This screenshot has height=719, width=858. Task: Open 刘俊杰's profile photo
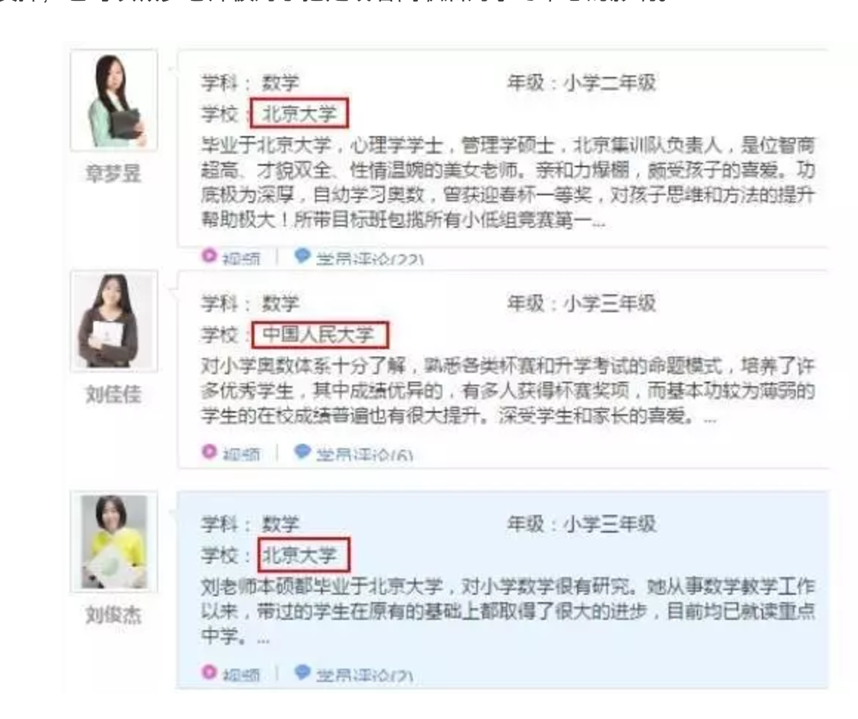(x=114, y=541)
